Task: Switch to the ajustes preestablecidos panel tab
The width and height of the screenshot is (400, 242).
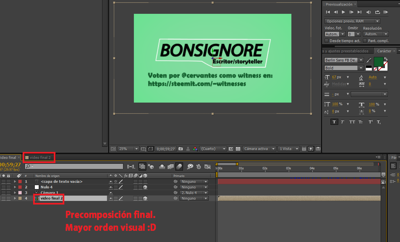Action: tap(347, 51)
